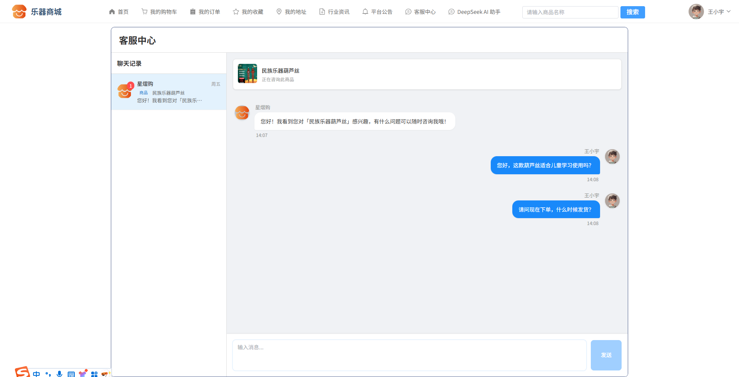Open 我的订单 orders page
Image resolution: width=739 pixels, height=377 pixels.
click(x=205, y=12)
